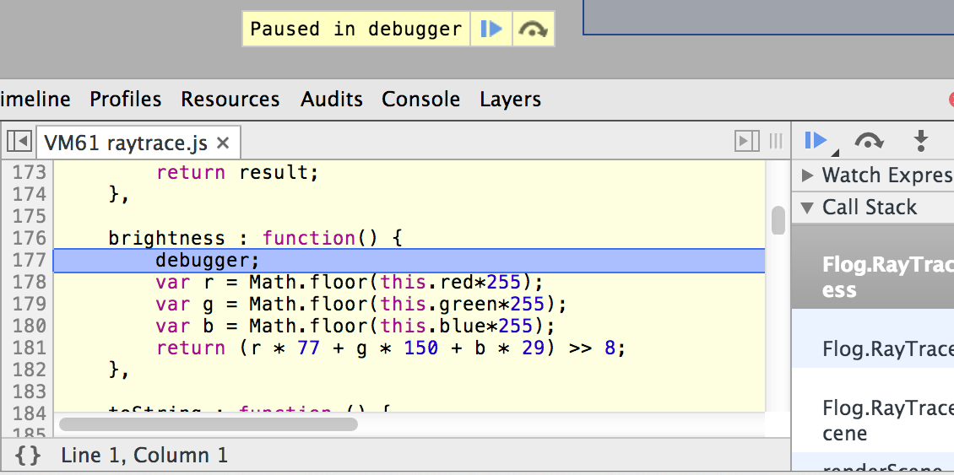Show the file navigator sidebar

pos(19,142)
